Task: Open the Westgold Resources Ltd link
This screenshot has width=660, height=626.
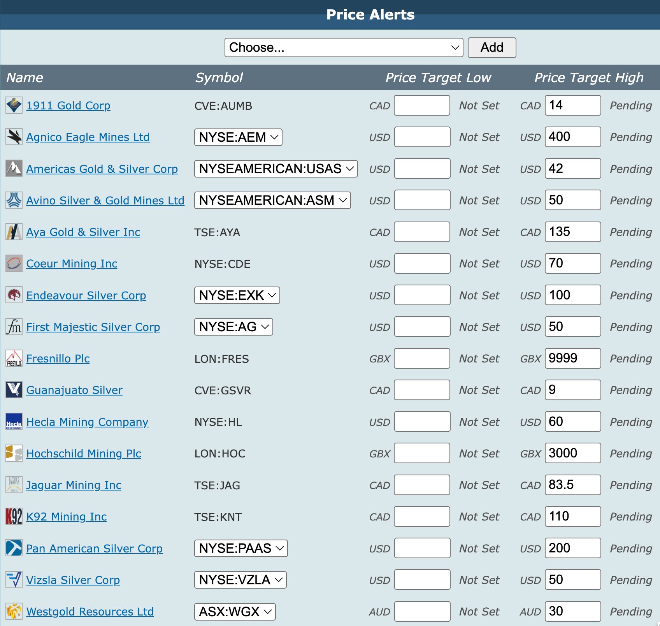Action: click(x=90, y=612)
